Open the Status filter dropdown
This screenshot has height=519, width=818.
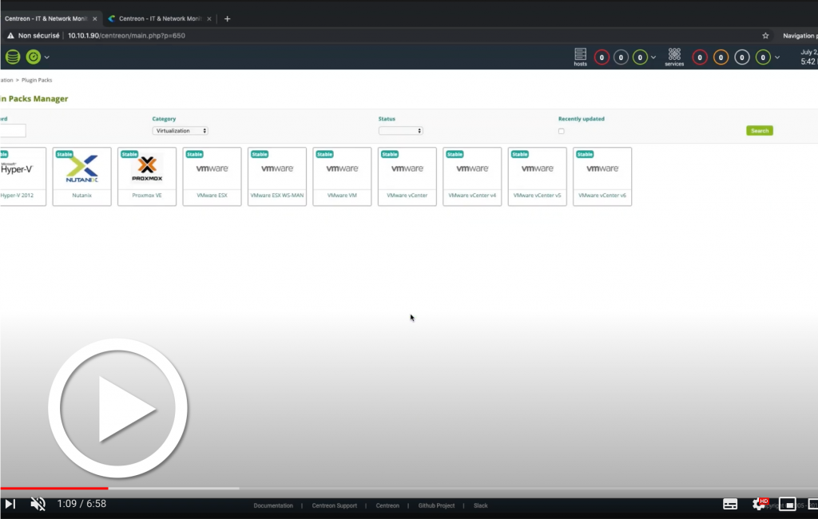[x=401, y=131]
